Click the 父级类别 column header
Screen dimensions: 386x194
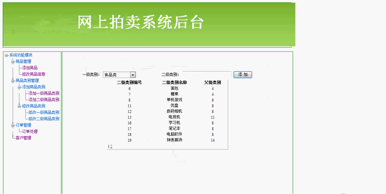(212, 83)
